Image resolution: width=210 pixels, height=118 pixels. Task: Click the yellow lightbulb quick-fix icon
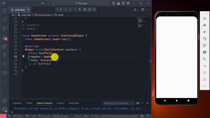click(x=23, y=56)
